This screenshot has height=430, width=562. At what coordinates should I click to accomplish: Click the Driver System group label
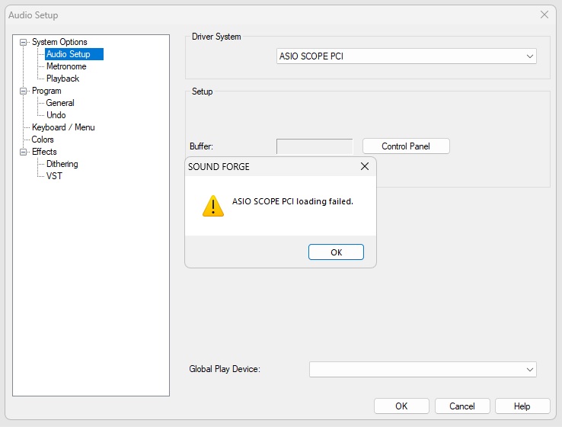click(x=216, y=37)
